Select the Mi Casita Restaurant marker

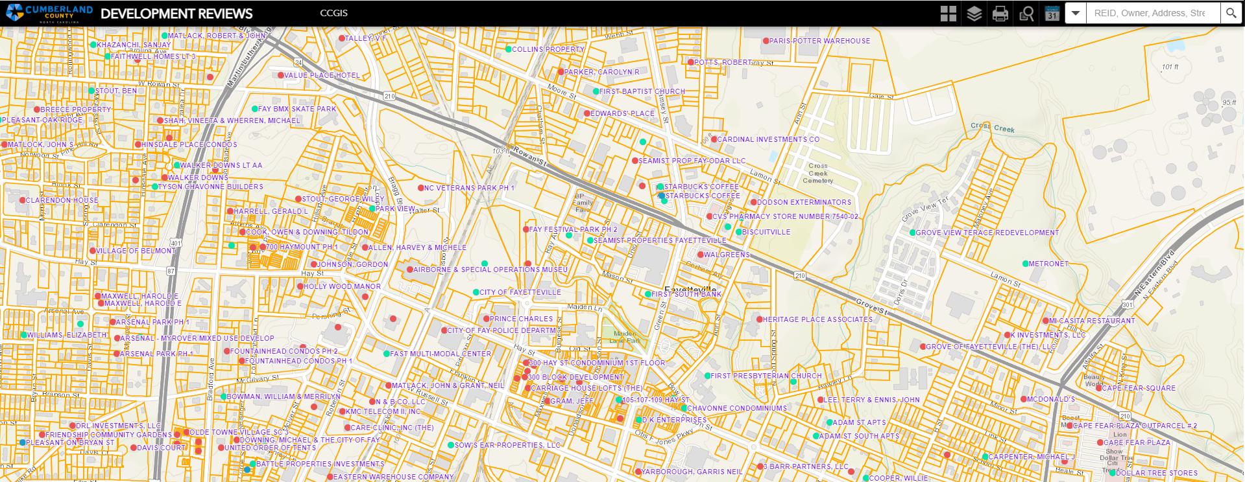[1046, 321]
